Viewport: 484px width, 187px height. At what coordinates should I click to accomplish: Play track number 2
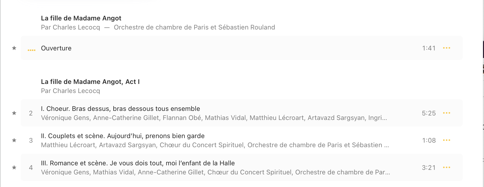click(31, 113)
